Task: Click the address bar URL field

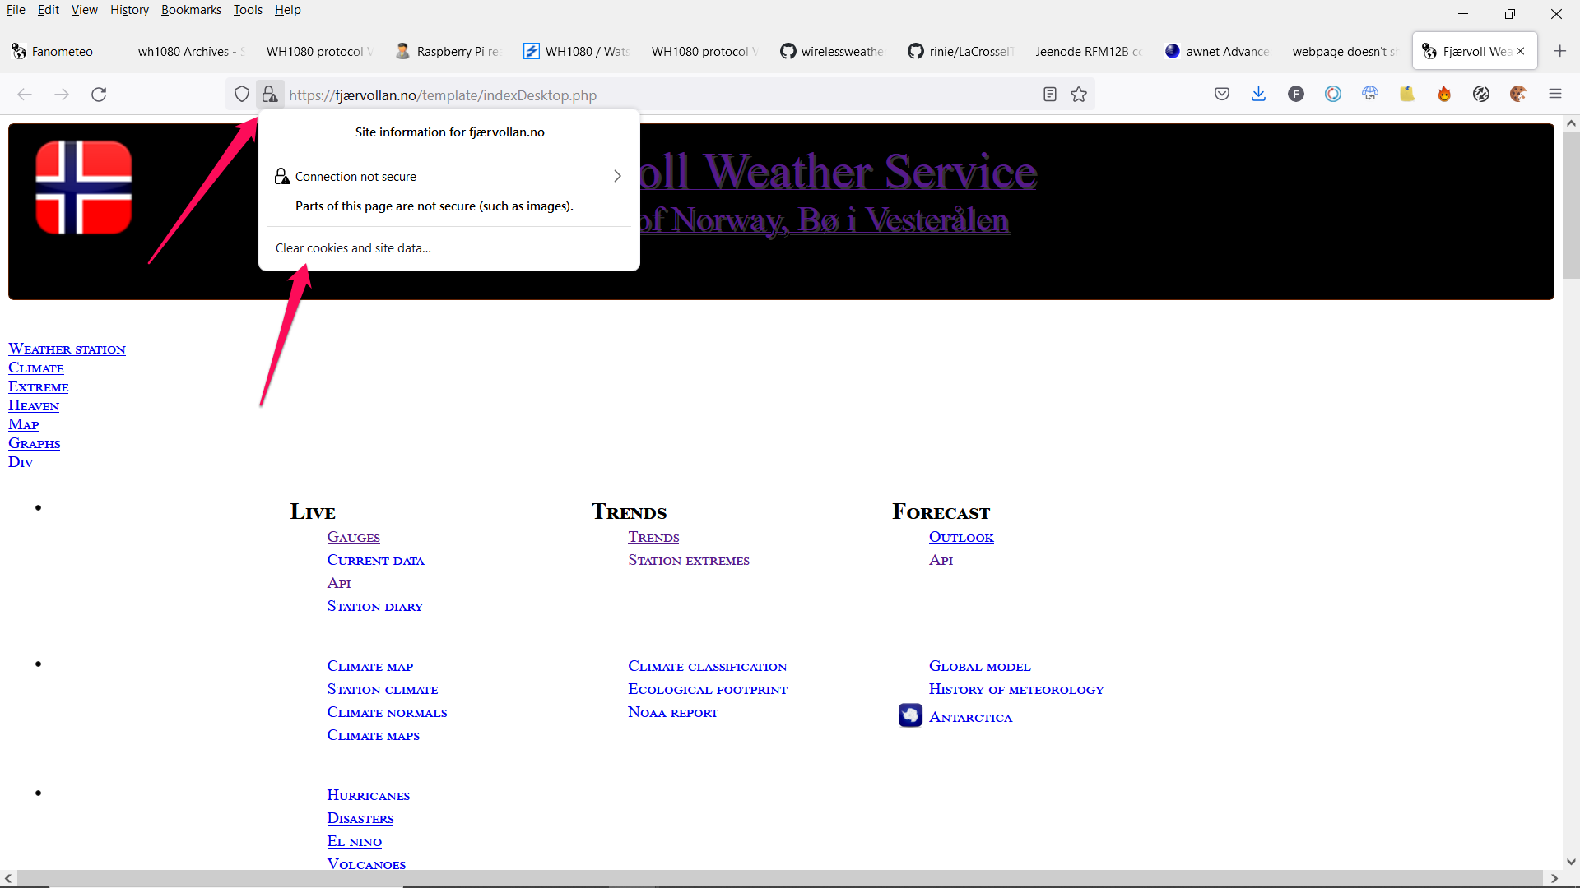Action: [658, 95]
